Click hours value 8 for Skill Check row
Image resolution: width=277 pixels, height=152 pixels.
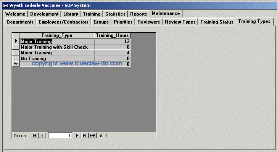[112, 47]
